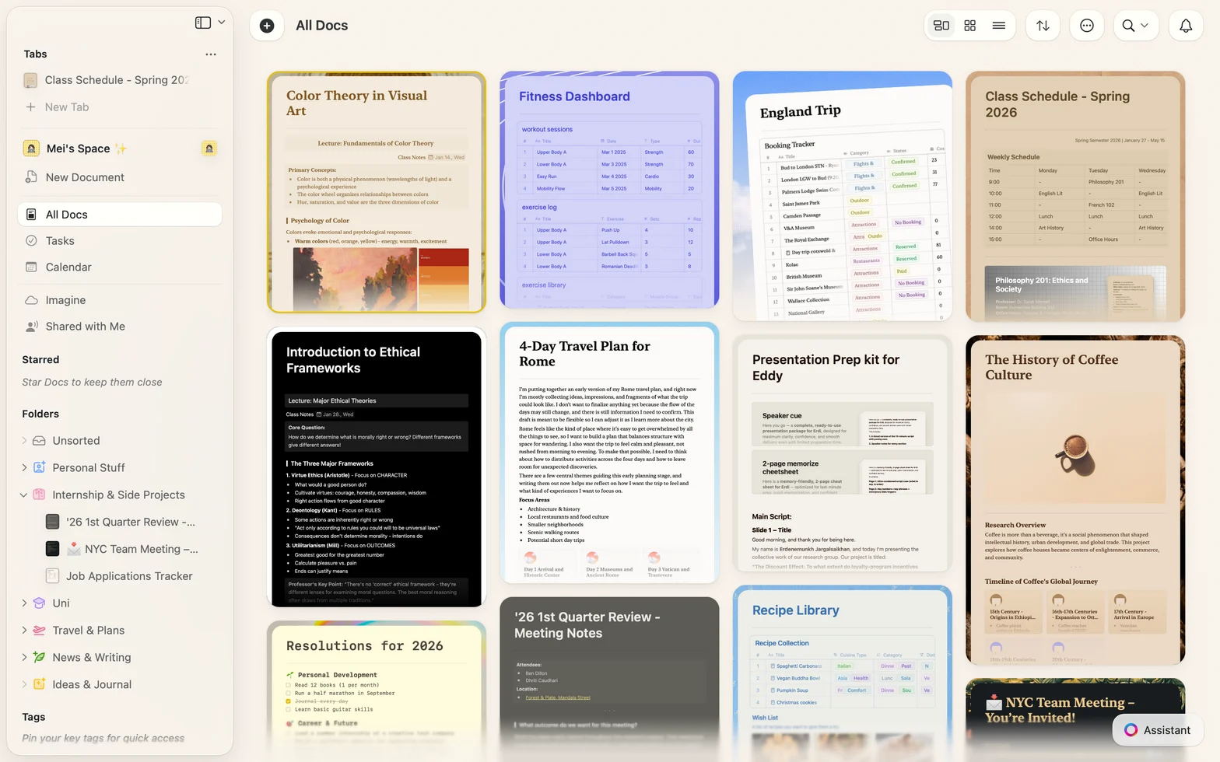Toggle the sidebar panel icon
This screenshot has height=762, width=1220.
pos(203,23)
